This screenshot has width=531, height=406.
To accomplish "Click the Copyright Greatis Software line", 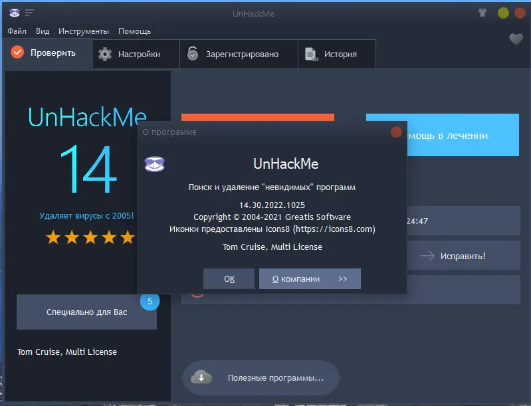I will 272,217.
